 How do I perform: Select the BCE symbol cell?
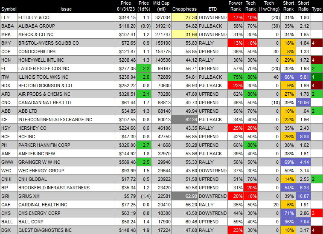9,137
